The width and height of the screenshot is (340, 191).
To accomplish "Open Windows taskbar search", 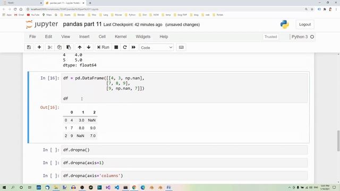I will [13, 187].
